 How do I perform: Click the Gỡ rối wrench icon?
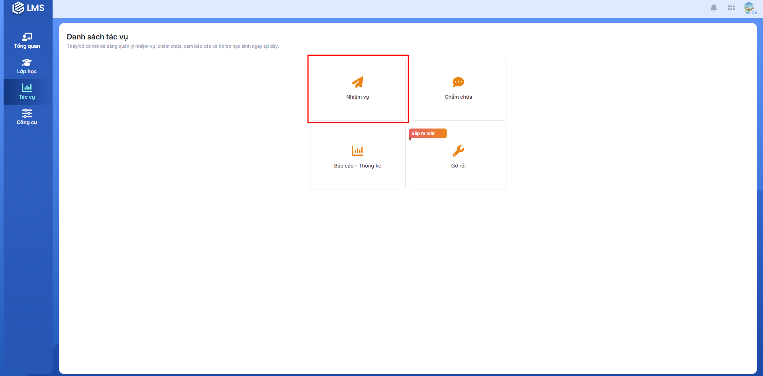point(458,151)
